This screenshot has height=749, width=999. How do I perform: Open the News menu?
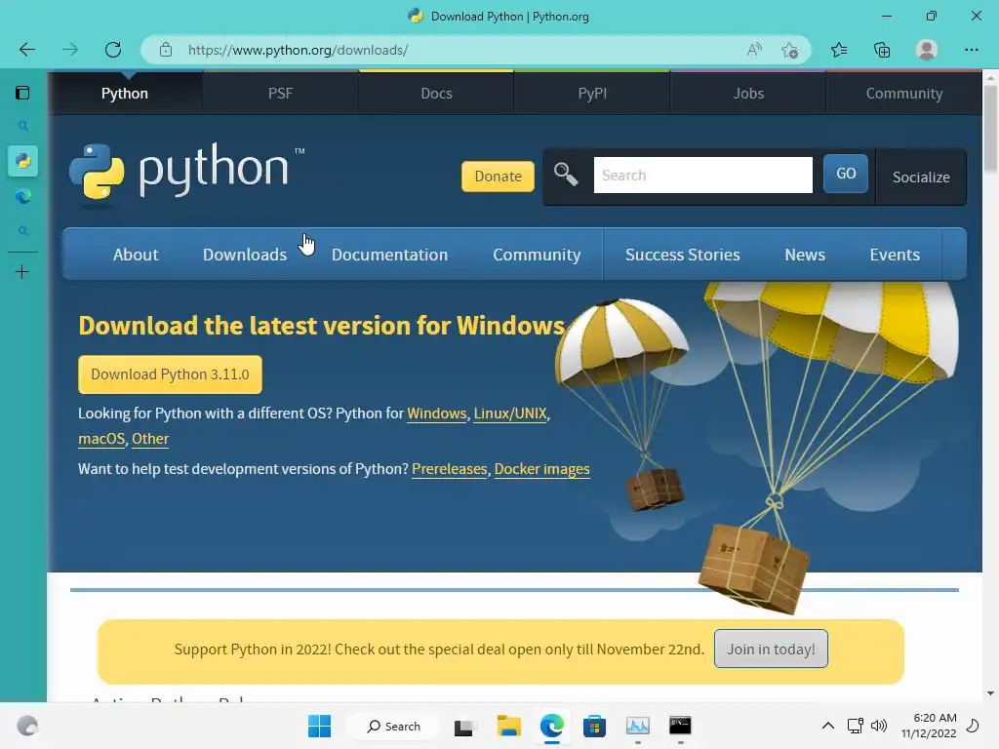pyautogui.click(x=805, y=255)
